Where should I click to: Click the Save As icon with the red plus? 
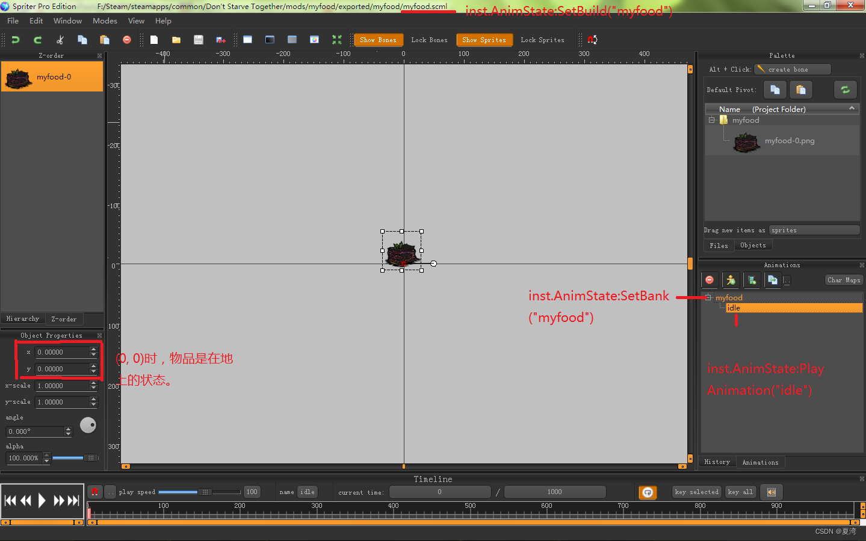(x=221, y=40)
